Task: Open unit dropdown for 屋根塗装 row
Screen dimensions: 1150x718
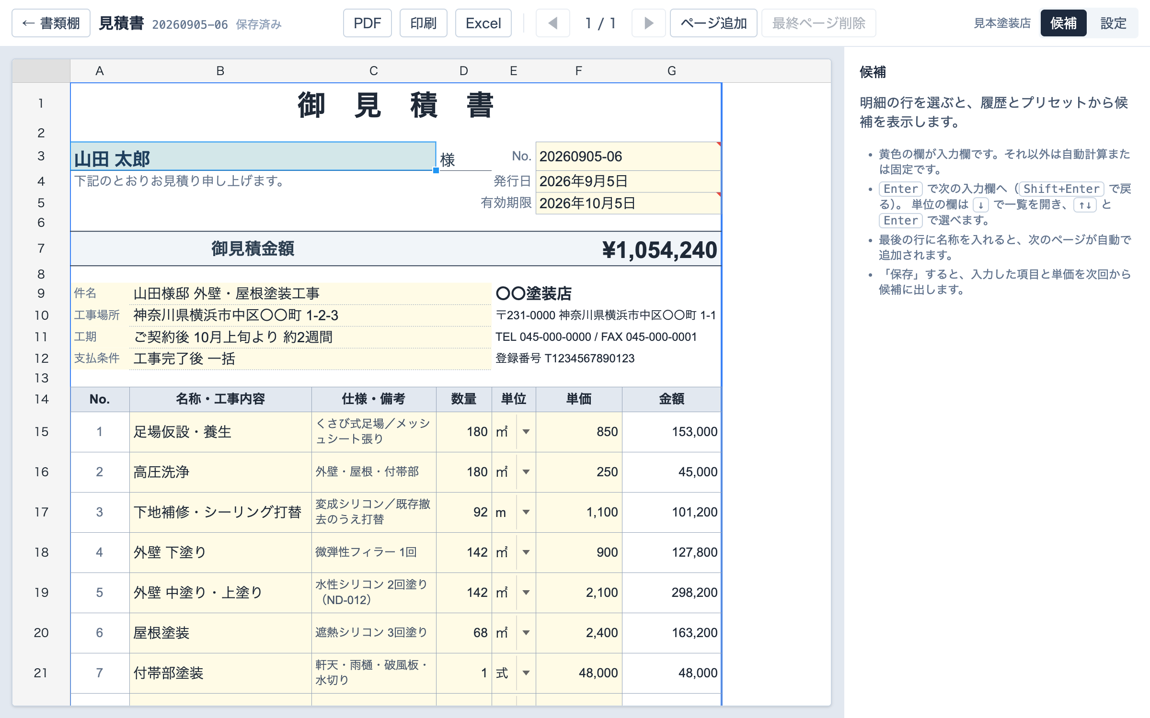Action: [526, 633]
